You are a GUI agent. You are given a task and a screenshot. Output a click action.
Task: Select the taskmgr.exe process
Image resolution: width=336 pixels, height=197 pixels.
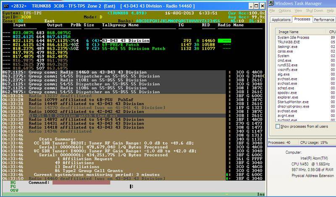pos(306,47)
